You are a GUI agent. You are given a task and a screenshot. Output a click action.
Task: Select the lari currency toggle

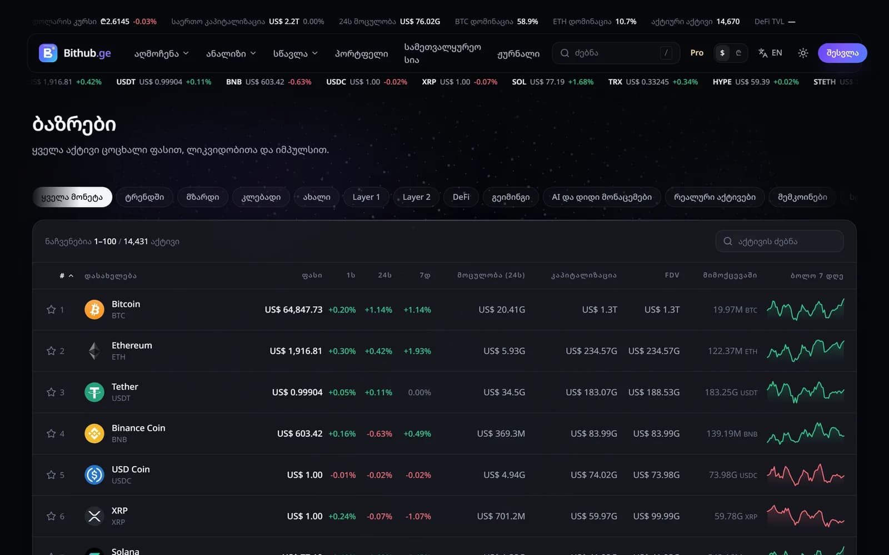point(738,53)
